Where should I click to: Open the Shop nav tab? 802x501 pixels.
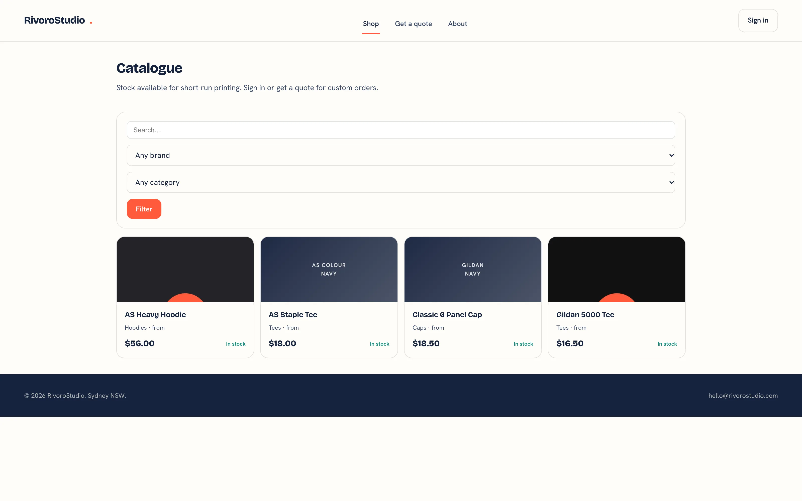pyautogui.click(x=370, y=24)
